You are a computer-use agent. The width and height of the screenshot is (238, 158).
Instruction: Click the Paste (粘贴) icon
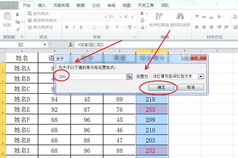pyautogui.click(x=7, y=19)
